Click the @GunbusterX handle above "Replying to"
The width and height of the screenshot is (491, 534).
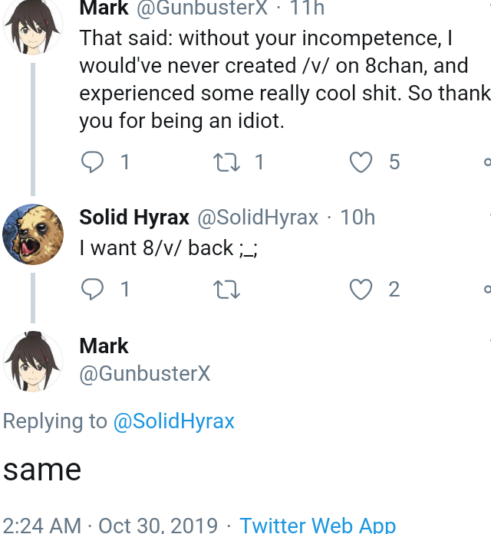145,374
